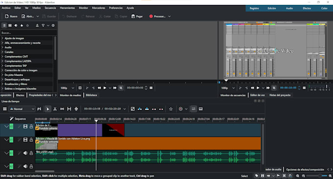Toggle snapping magnet icon in status bar
This screenshot has height=179, width=333.
pyautogui.click(x=290, y=176)
